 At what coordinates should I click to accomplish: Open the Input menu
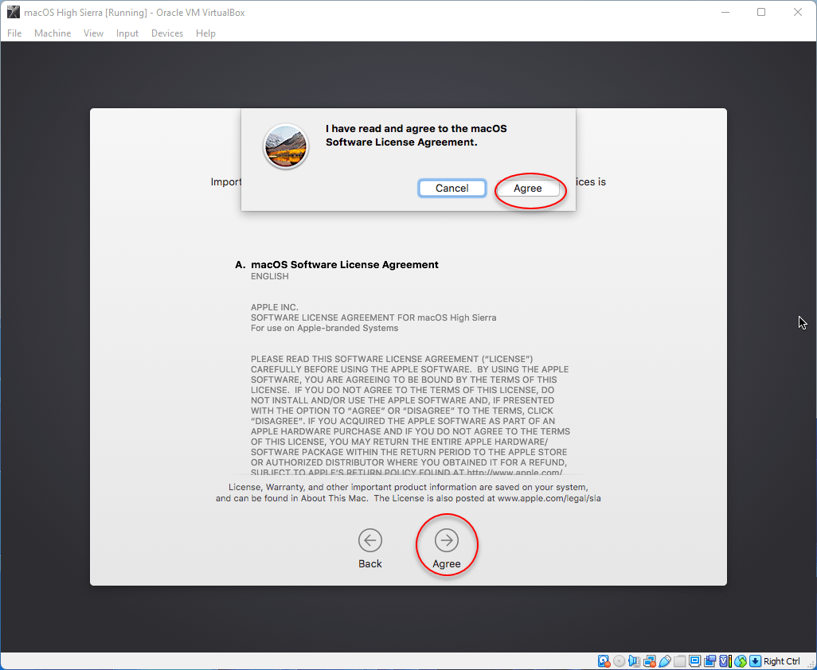pos(127,33)
